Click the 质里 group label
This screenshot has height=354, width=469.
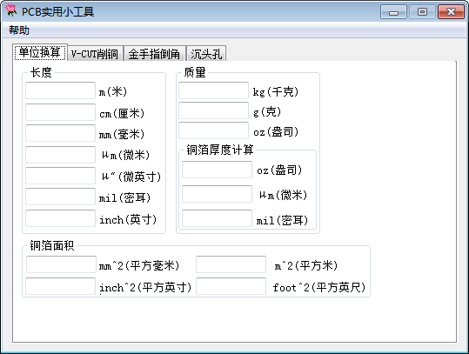coord(195,72)
